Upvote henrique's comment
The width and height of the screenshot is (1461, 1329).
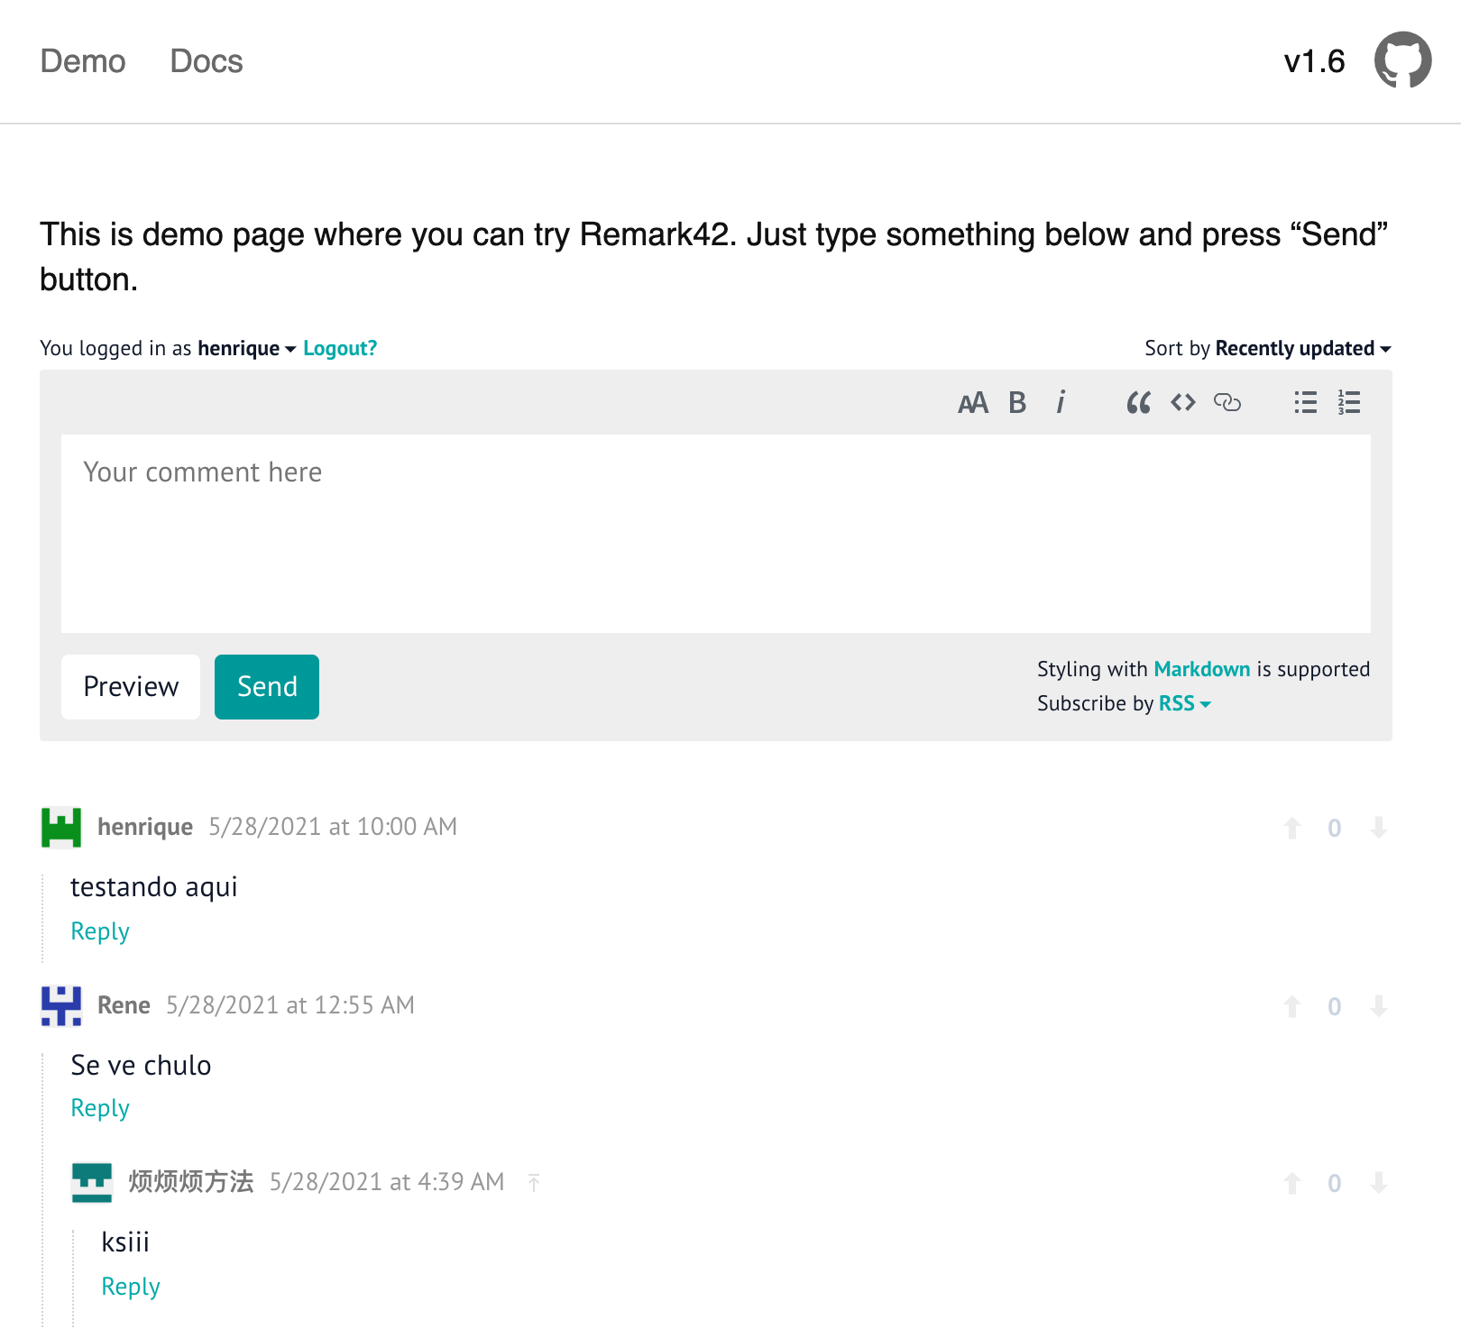(1292, 828)
